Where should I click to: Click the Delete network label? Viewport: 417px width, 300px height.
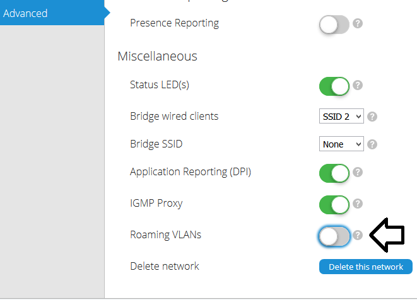pyautogui.click(x=165, y=266)
